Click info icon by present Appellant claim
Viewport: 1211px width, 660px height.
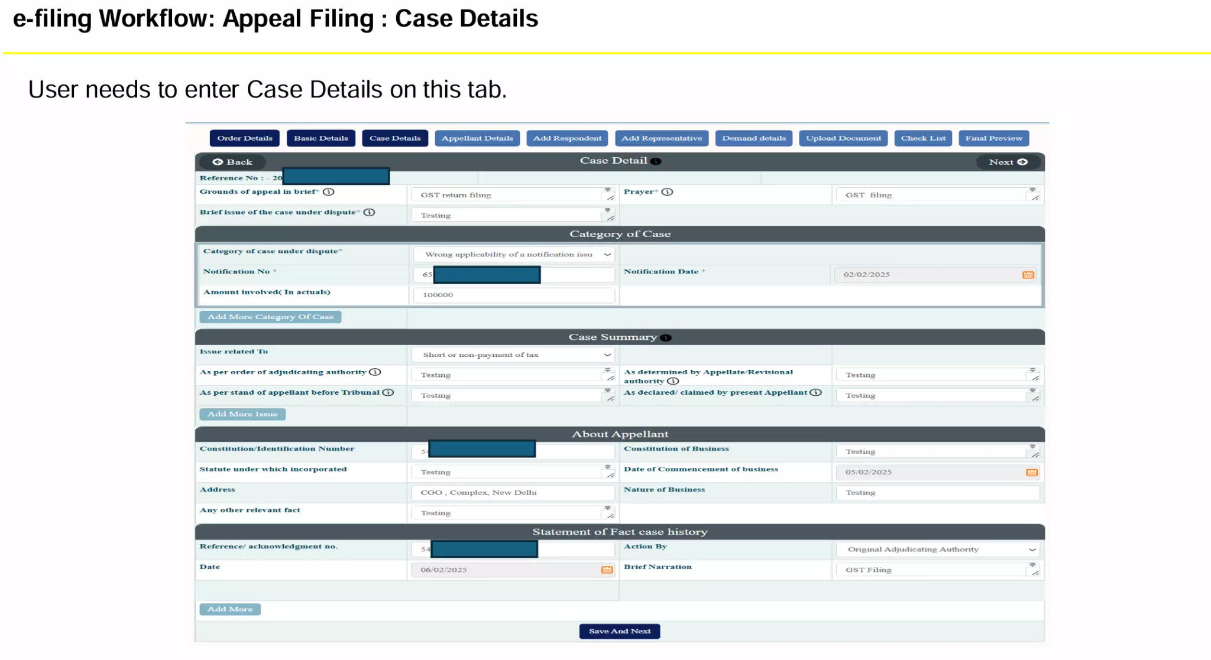pyautogui.click(x=815, y=392)
